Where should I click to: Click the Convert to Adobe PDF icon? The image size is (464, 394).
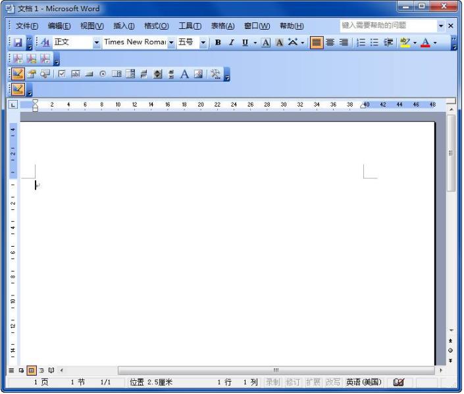[x=18, y=59]
